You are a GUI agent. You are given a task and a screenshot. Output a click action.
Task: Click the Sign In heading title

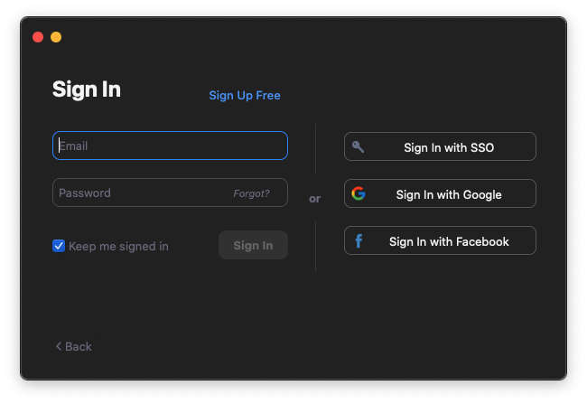click(87, 89)
